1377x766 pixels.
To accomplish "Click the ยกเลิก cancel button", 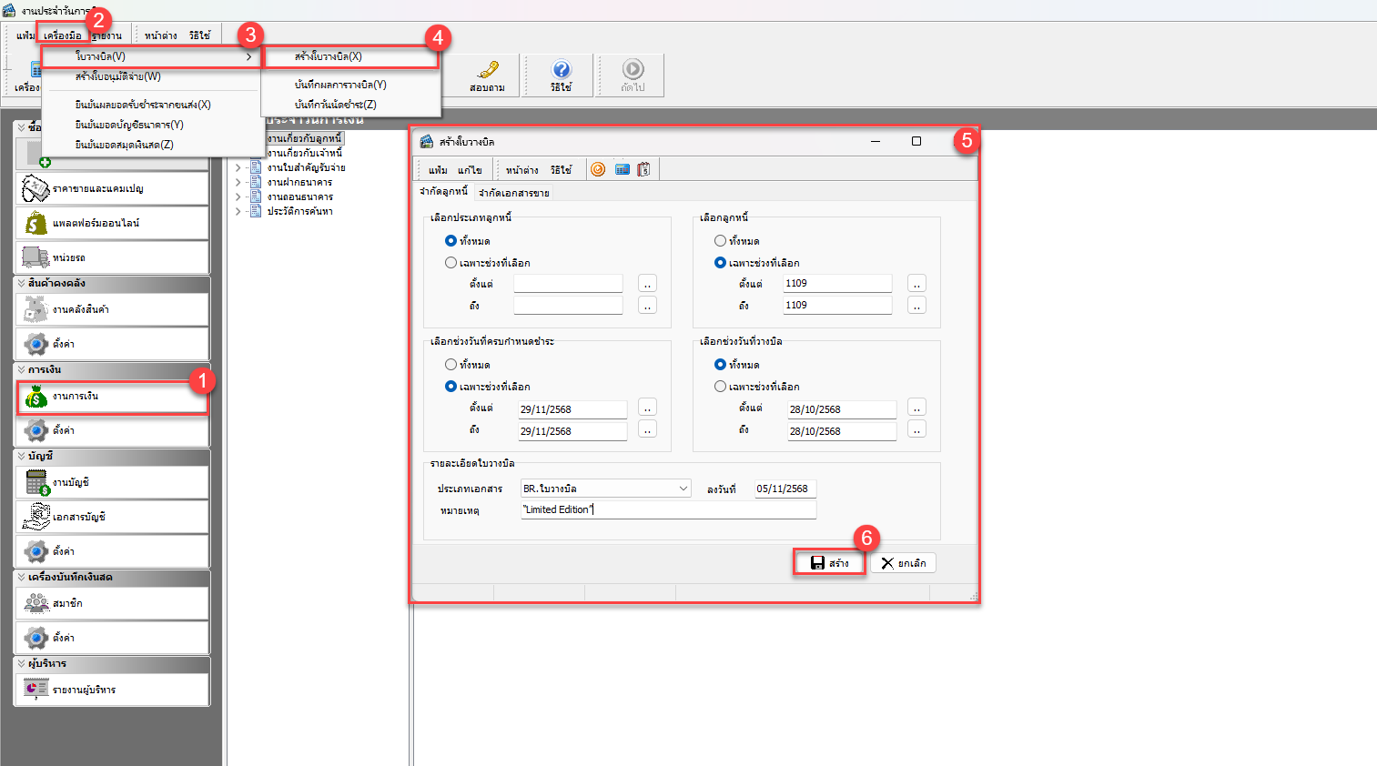I will coord(903,563).
